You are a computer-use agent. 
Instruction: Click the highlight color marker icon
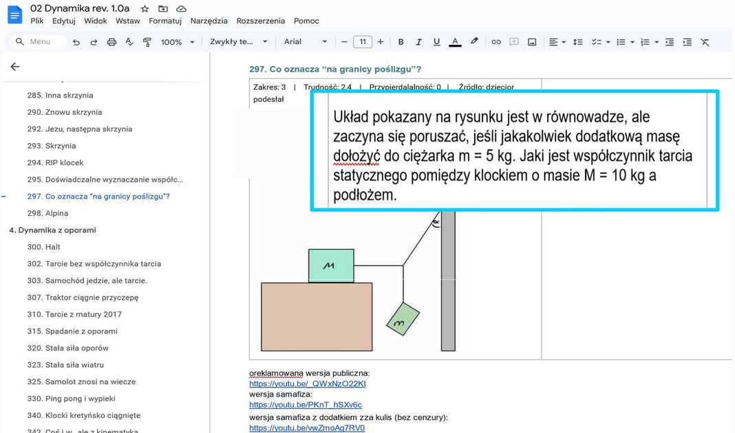[x=474, y=42]
